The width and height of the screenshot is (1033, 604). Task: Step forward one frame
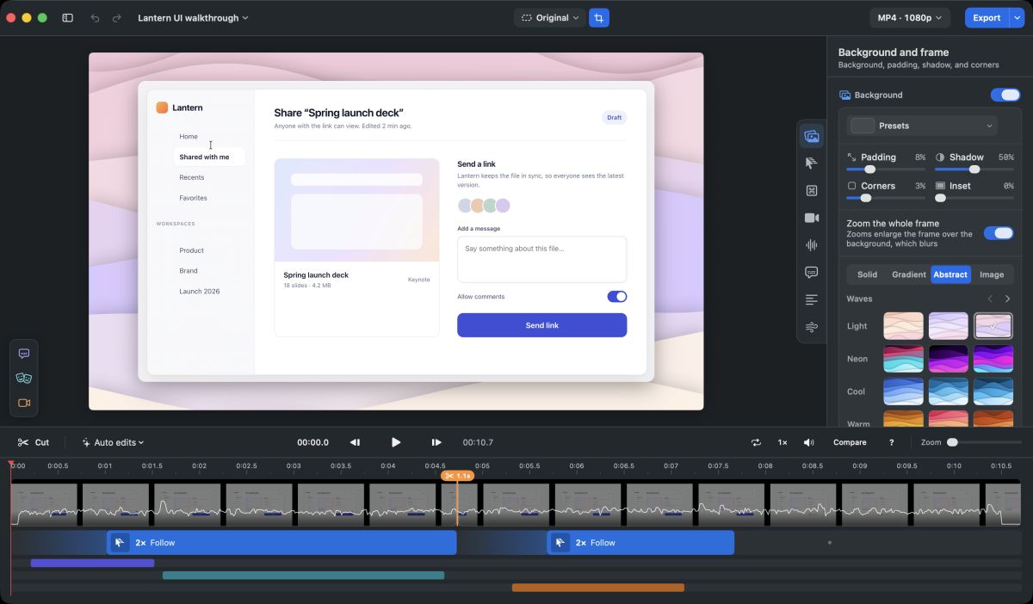tap(436, 442)
